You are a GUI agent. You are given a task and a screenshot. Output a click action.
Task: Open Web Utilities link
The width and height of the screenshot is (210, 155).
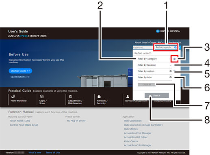(x=131, y=129)
